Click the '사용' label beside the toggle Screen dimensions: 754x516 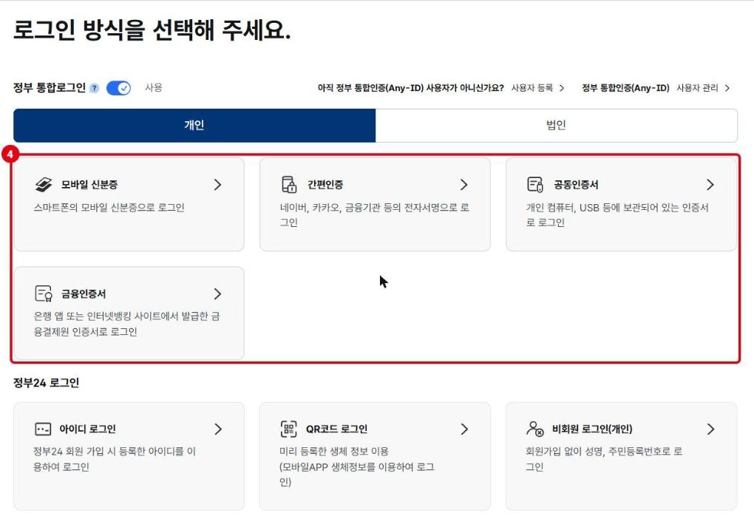coord(154,87)
